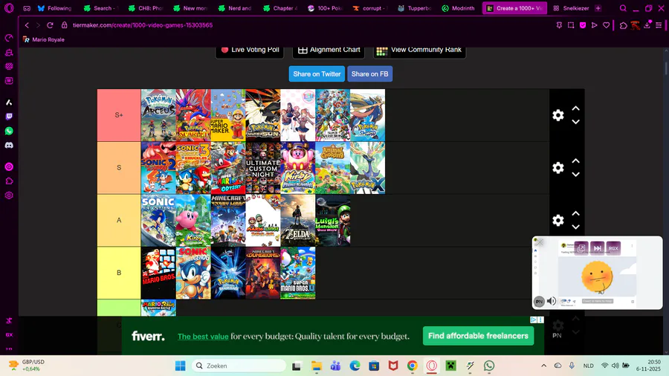Open WhatsApp from the browser sidebar
This screenshot has width=669, height=376.
click(x=9, y=131)
